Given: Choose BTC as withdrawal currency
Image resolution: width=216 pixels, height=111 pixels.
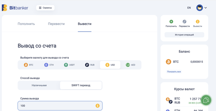Looking at the screenshot, I should (x=28, y=65).
